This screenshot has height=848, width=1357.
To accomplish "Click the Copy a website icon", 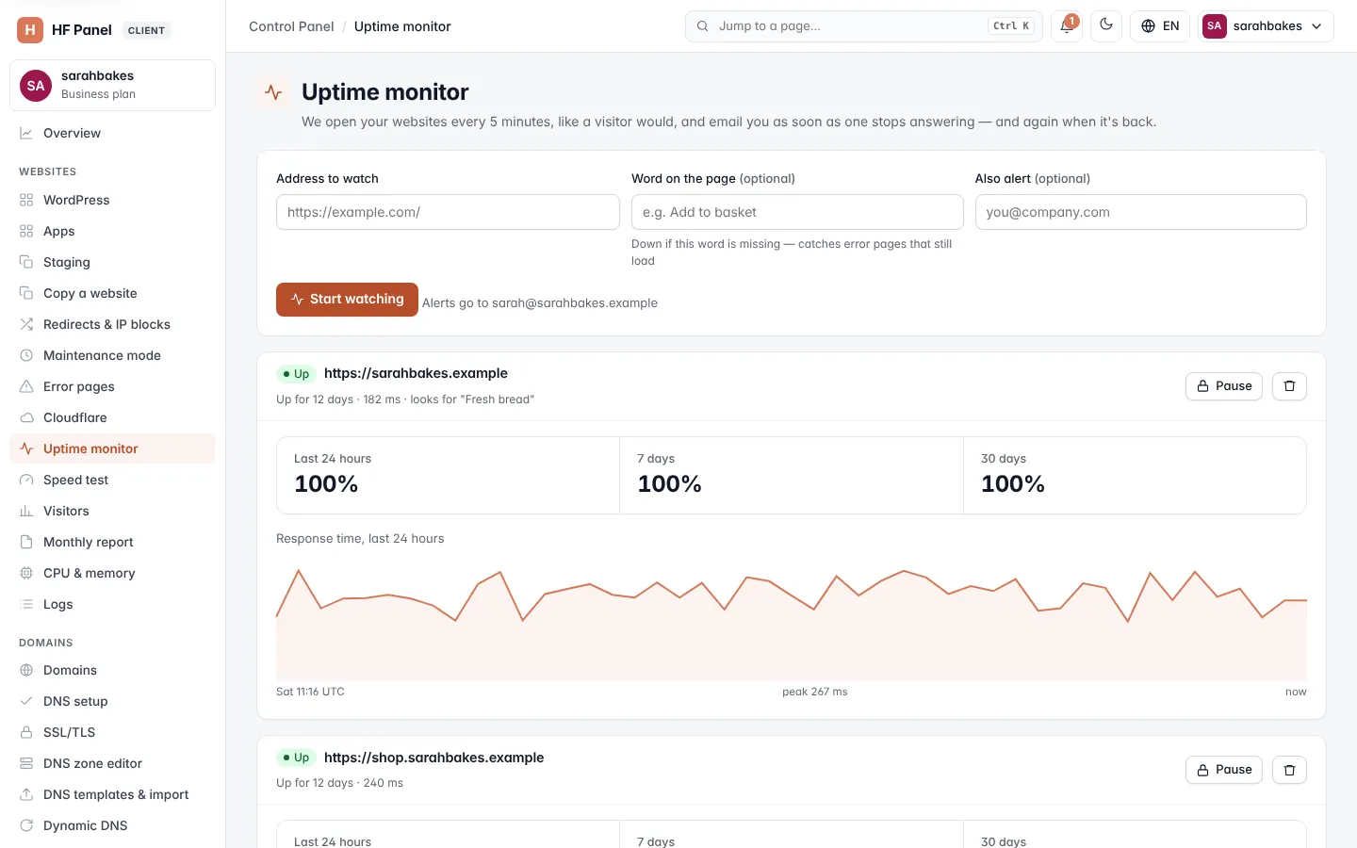I will [26, 293].
